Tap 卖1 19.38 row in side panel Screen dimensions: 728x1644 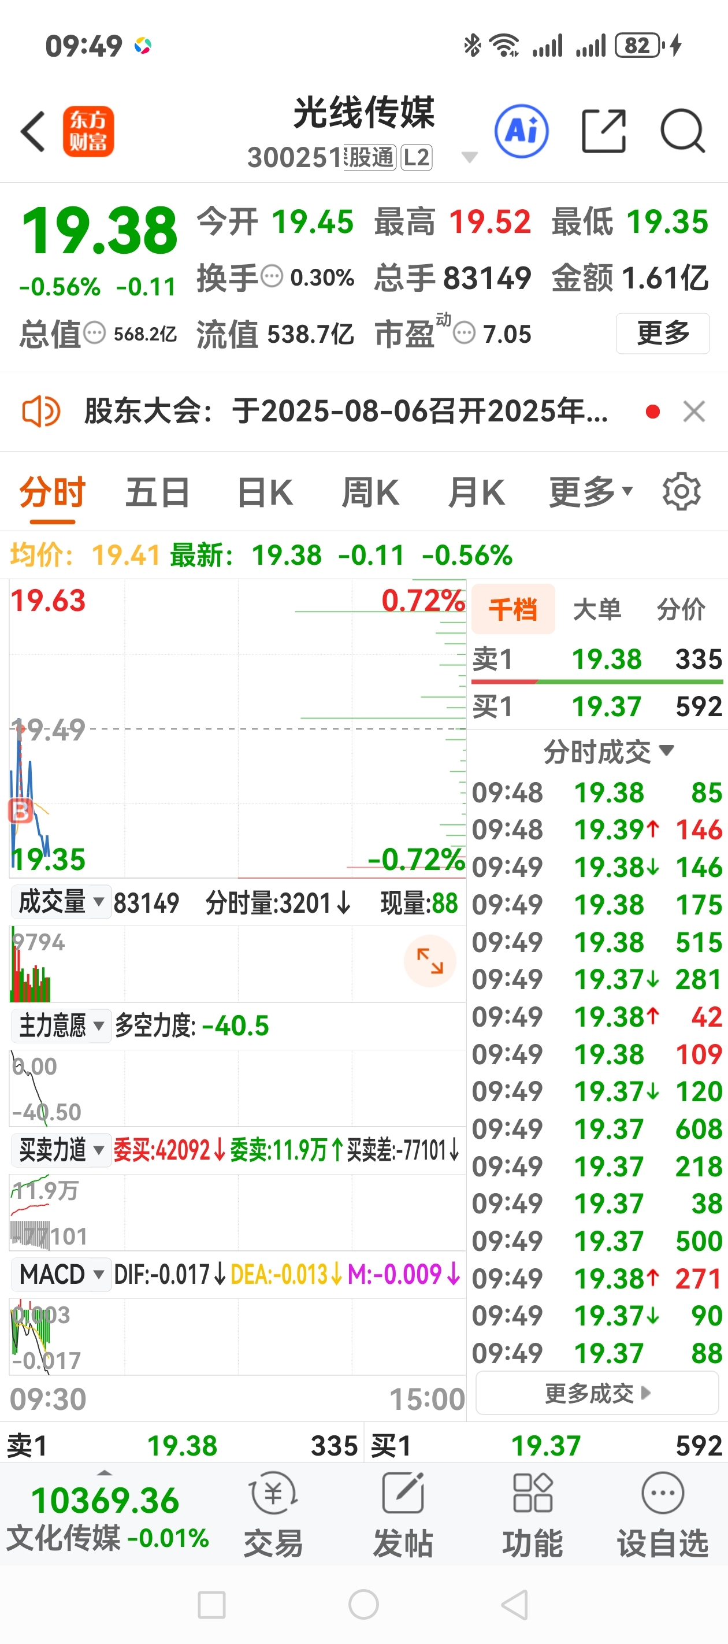pyautogui.click(x=597, y=658)
